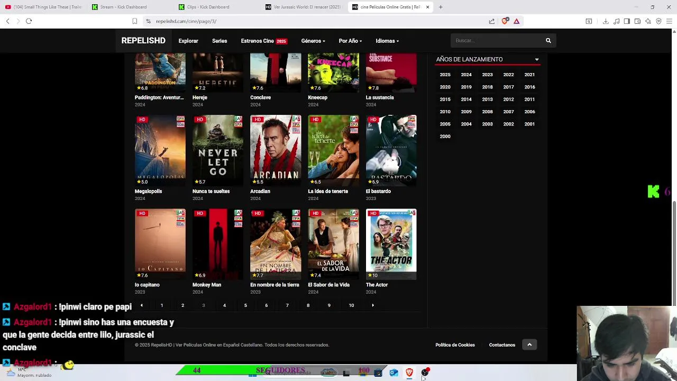Expand the Géneros dropdown
The width and height of the screenshot is (677, 381).
(313, 41)
